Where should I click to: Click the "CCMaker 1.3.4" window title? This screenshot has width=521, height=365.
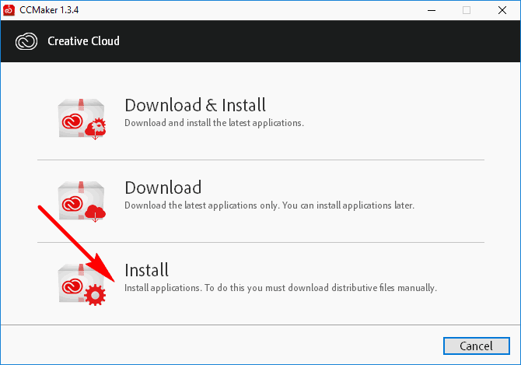click(x=49, y=10)
